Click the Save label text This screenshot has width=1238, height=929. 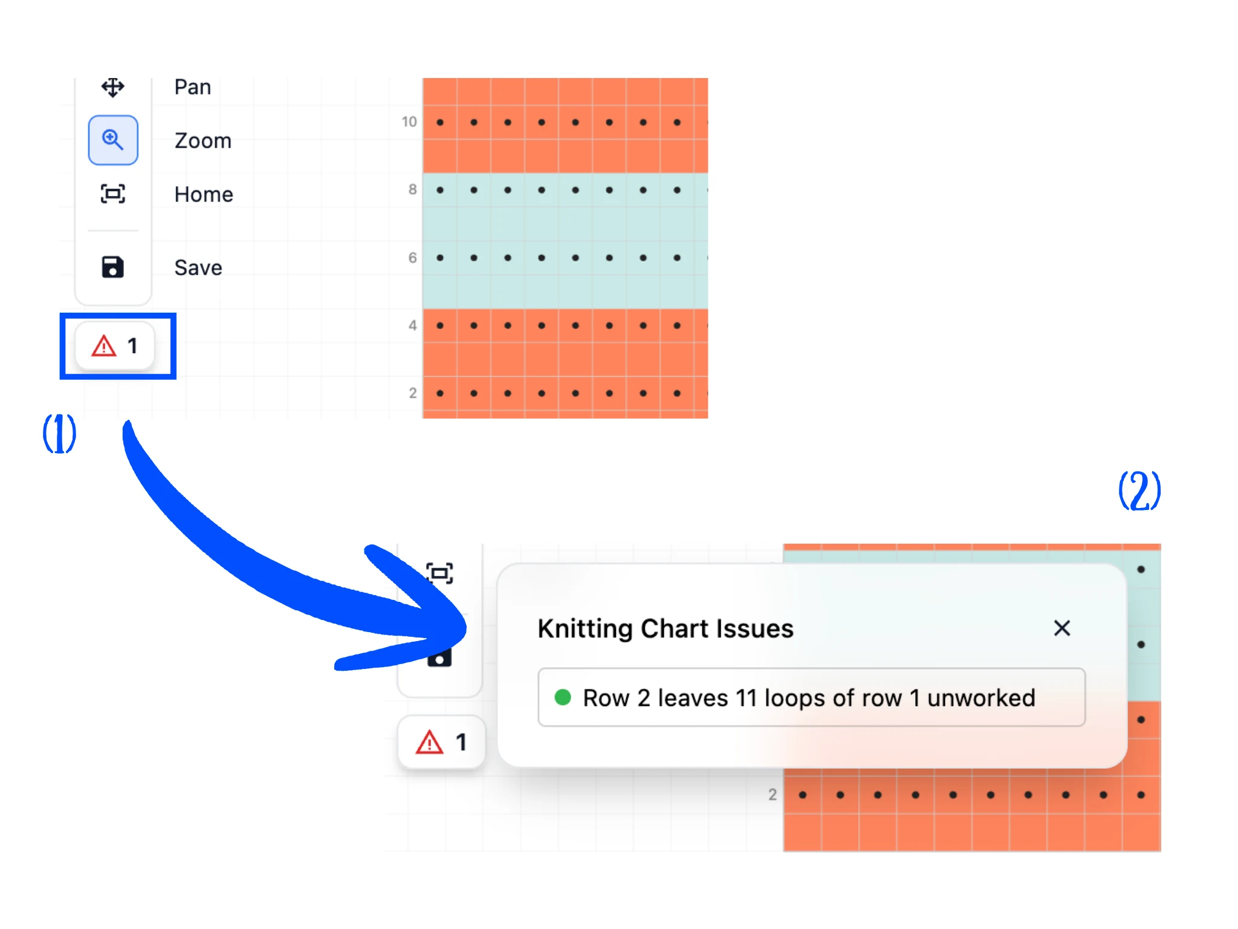click(x=198, y=267)
